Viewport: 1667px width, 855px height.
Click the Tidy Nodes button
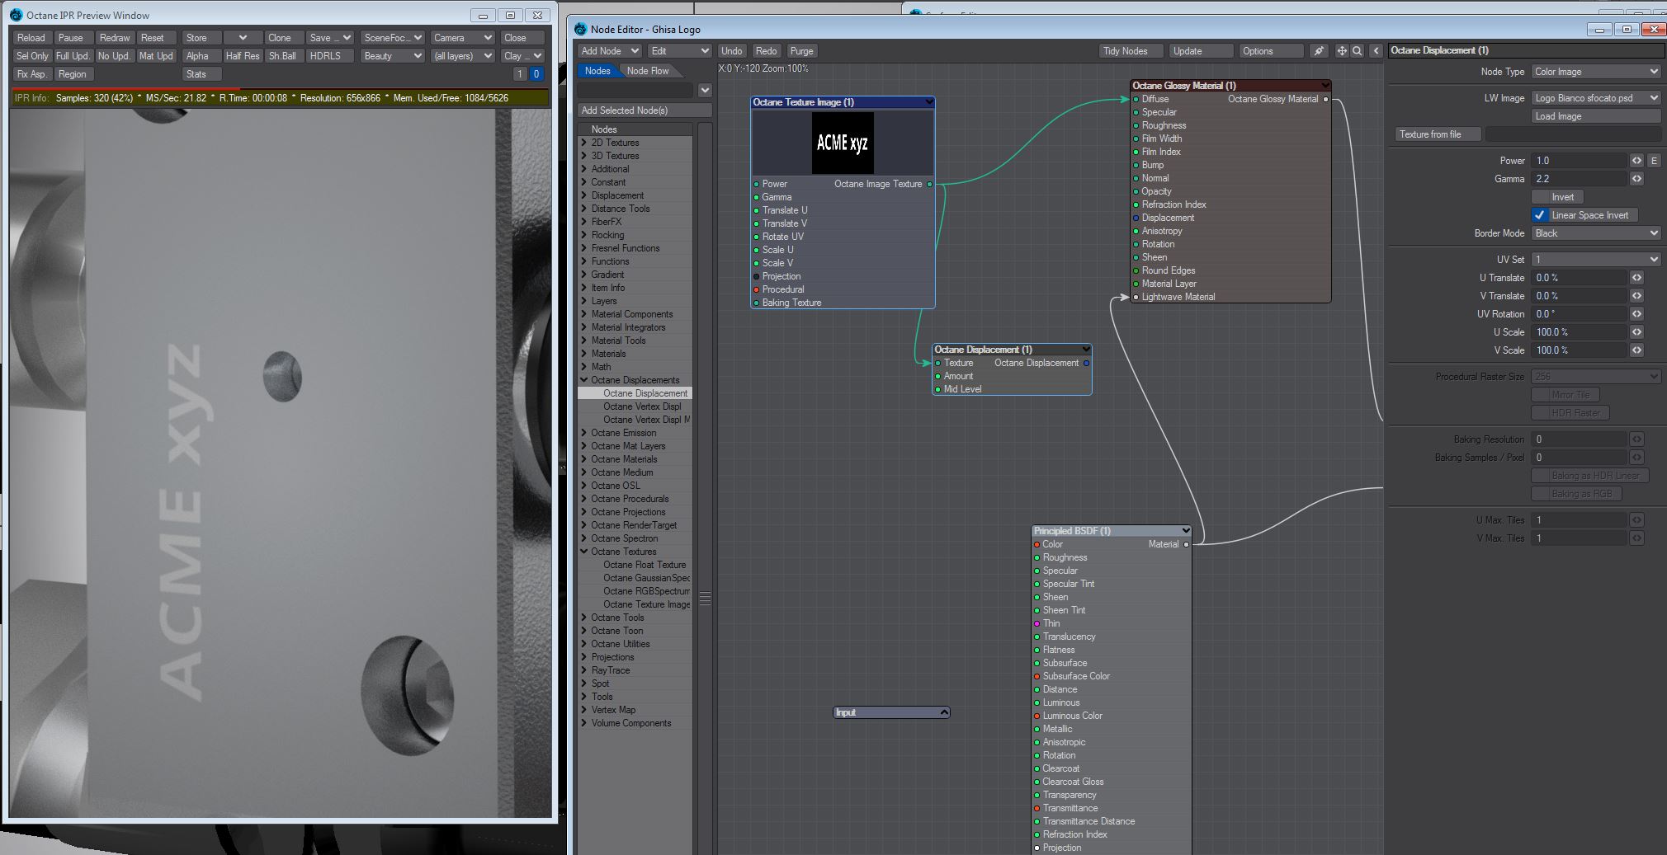(1131, 51)
